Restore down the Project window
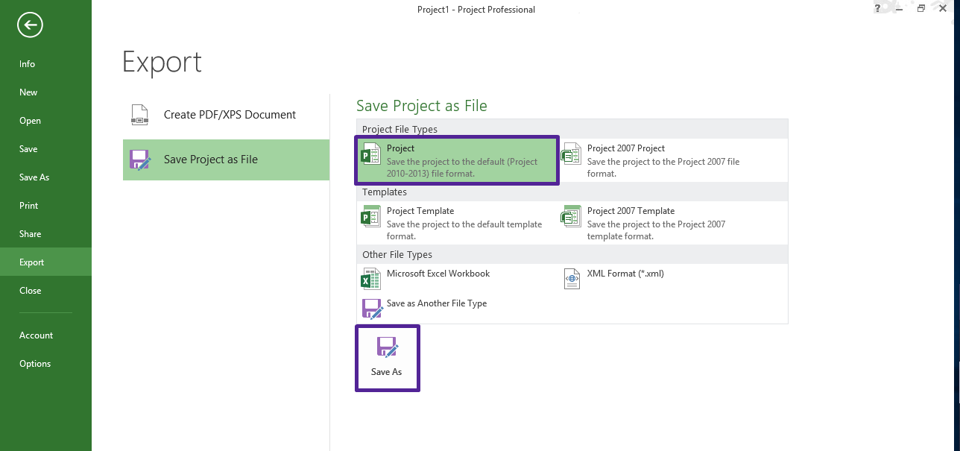This screenshot has height=451, width=960. point(921,8)
